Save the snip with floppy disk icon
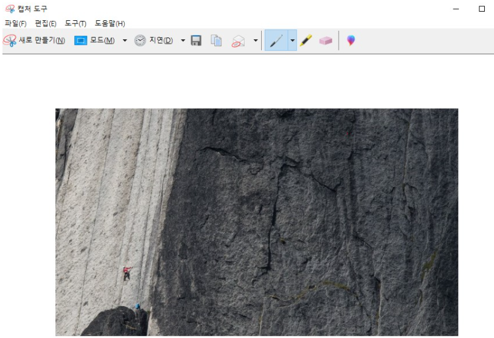494x338 pixels. (196, 41)
